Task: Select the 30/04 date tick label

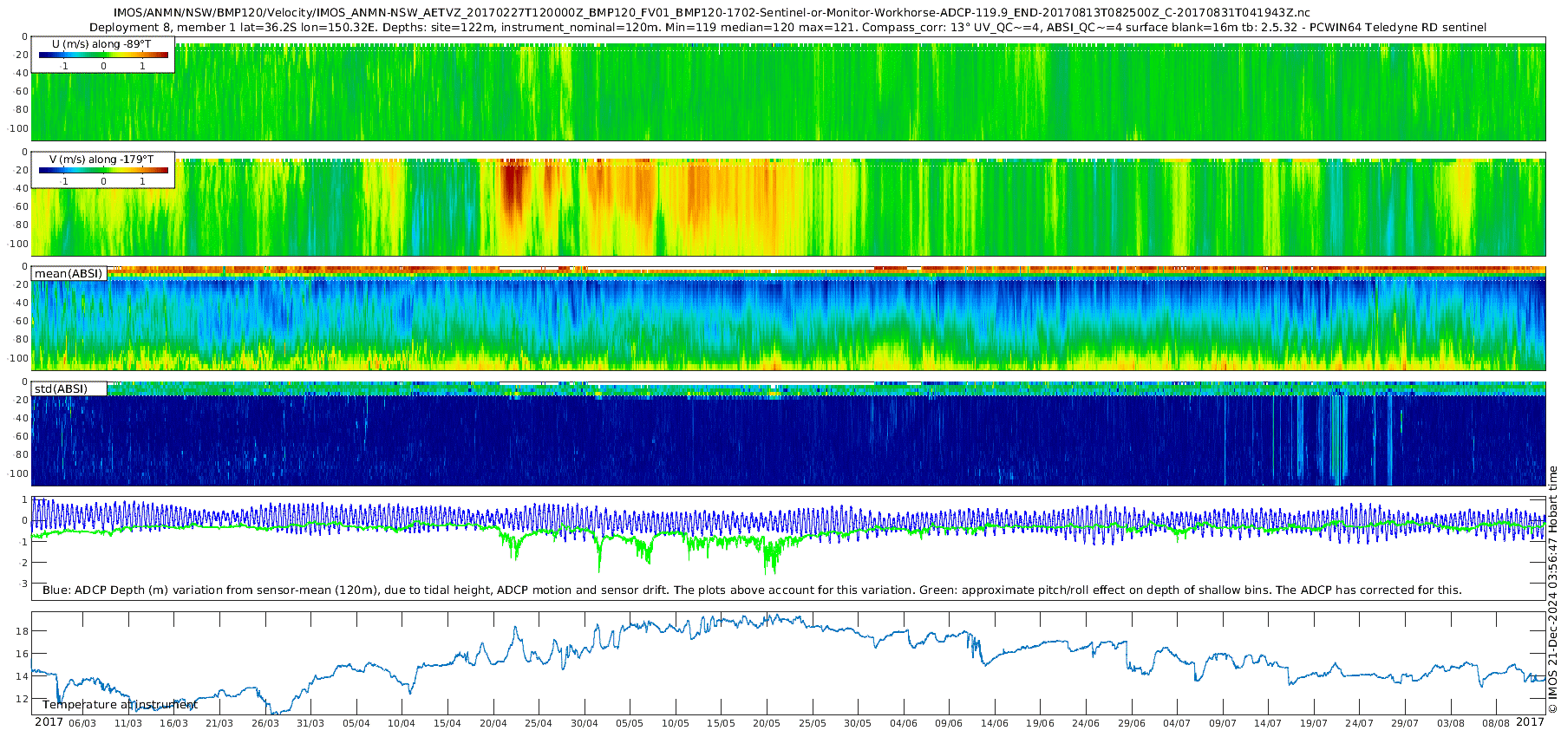Action: click(584, 723)
